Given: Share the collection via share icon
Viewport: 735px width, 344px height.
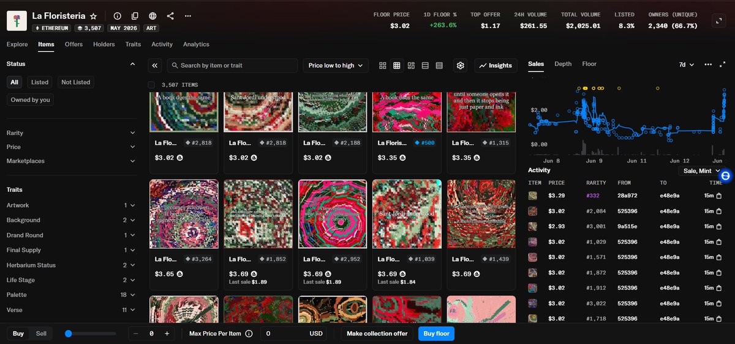Looking at the screenshot, I should pyautogui.click(x=170, y=16).
